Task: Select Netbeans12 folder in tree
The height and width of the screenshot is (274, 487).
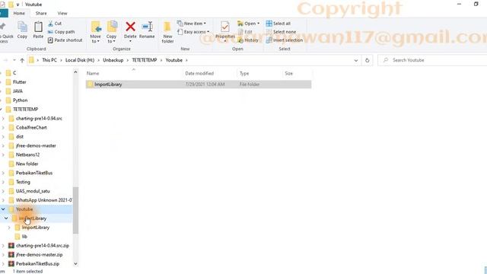Action: [27, 155]
